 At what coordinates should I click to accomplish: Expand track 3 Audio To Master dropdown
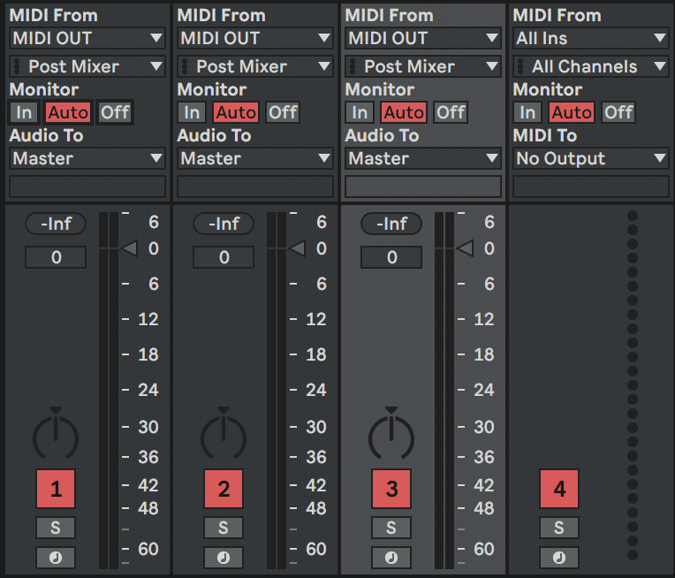pyautogui.click(x=423, y=158)
